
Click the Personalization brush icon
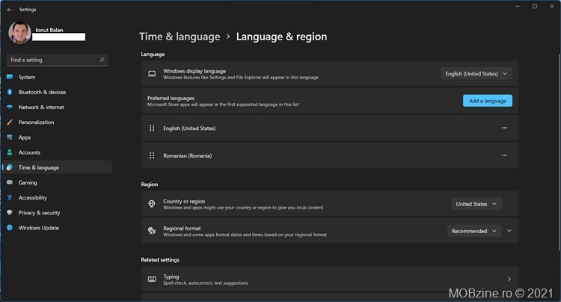pos(10,123)
